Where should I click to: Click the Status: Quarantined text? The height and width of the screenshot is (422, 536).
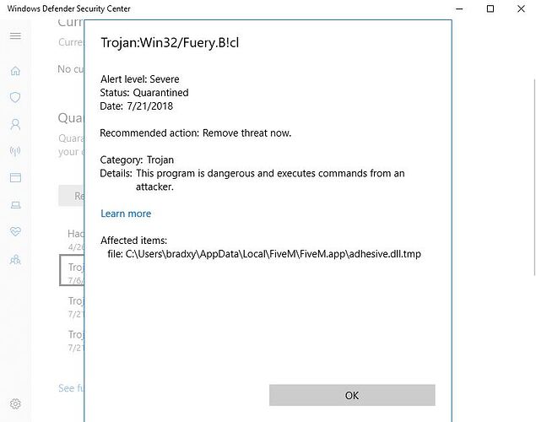144,93
